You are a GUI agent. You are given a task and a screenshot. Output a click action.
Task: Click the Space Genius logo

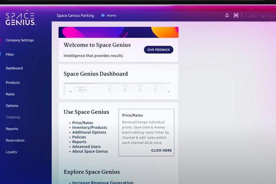[x=20, y=19]
